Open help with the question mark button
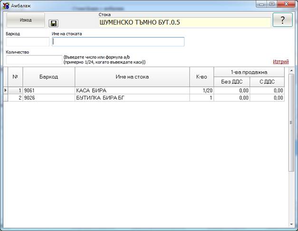Image resolution: width=298 pixels, height=231 pixels. (x=282, y=20)
